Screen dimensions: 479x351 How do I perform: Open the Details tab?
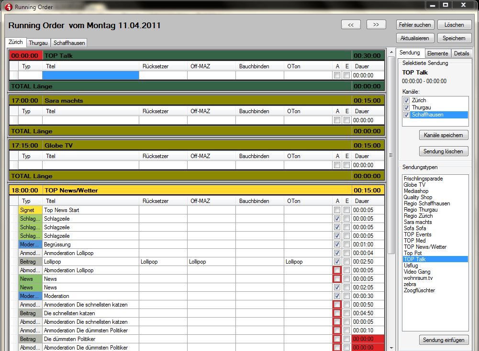[461, 53]
